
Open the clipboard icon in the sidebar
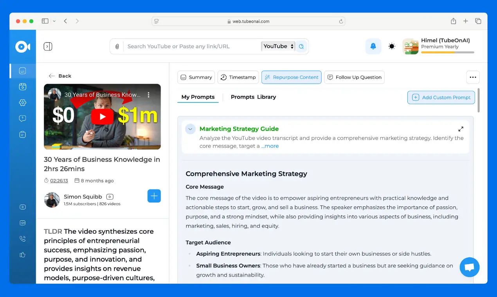tap(23, 134)
